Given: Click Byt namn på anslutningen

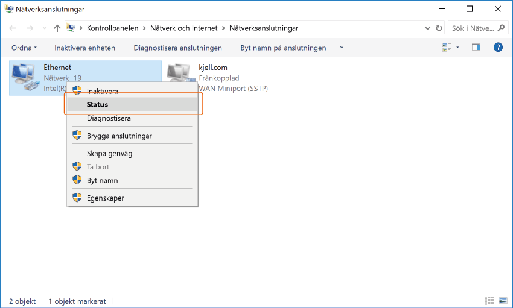Looking at the screenshot, I should click(283, 48).
